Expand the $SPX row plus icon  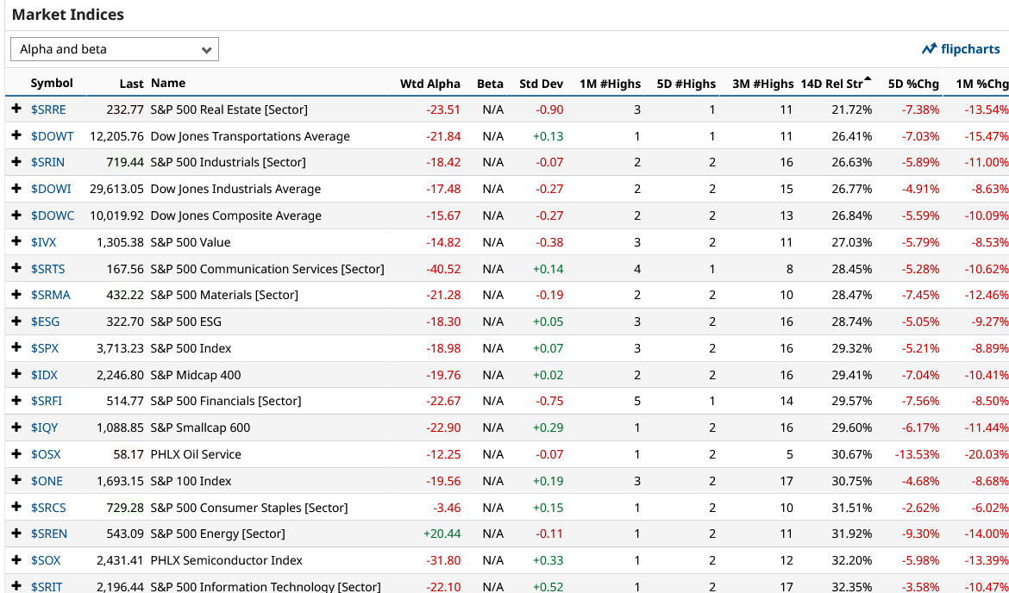16,348
